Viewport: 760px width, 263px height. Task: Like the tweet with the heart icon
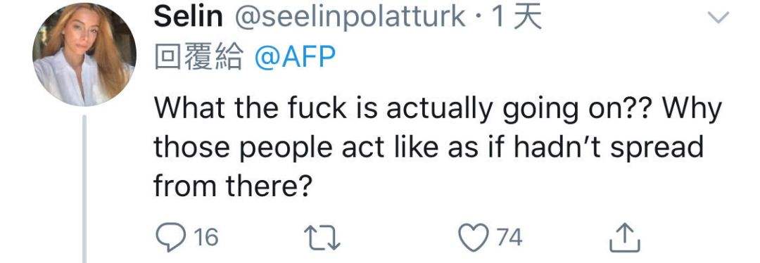point(472,238)
